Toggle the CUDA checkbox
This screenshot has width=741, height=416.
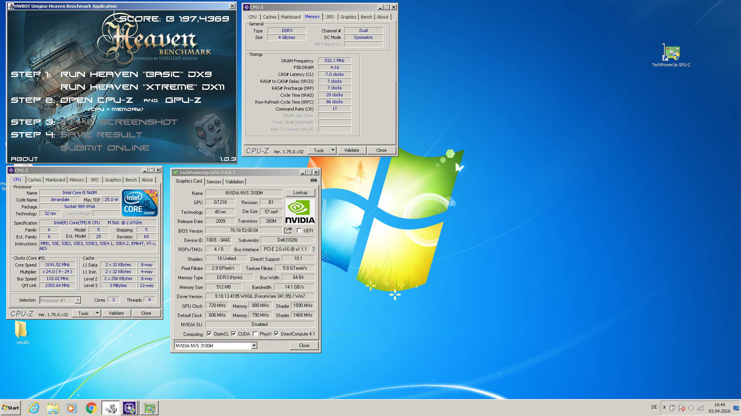[233, 334]
